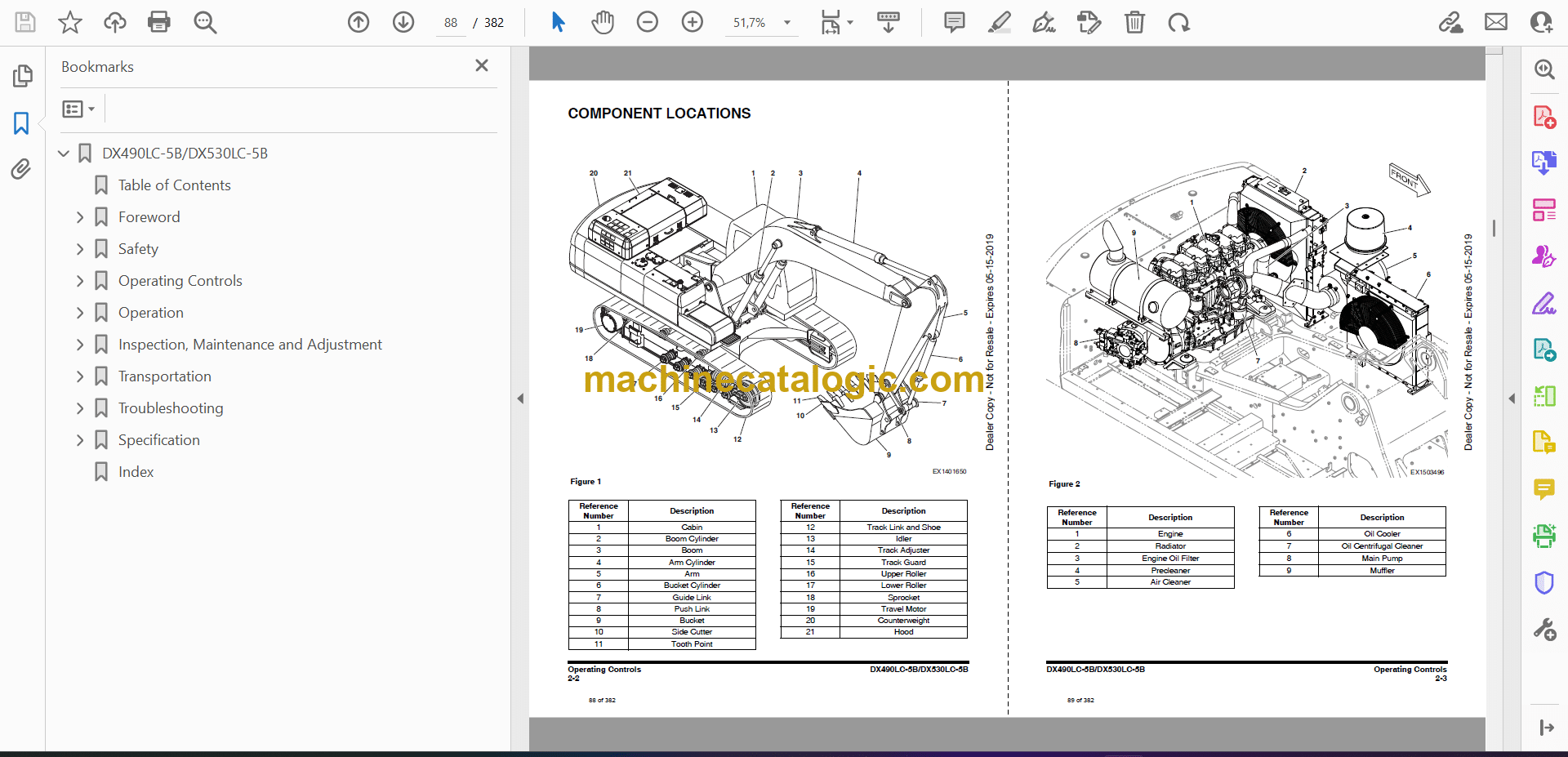Open the magnifier search tool in right pane
The width and height of the screenshot is (1568, 757).
1544,69
